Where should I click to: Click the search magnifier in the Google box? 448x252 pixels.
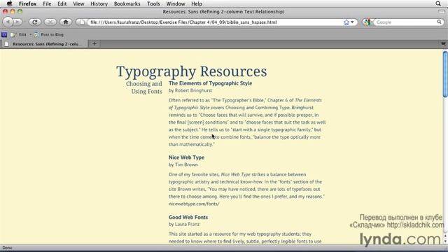(x=439, y=22)
